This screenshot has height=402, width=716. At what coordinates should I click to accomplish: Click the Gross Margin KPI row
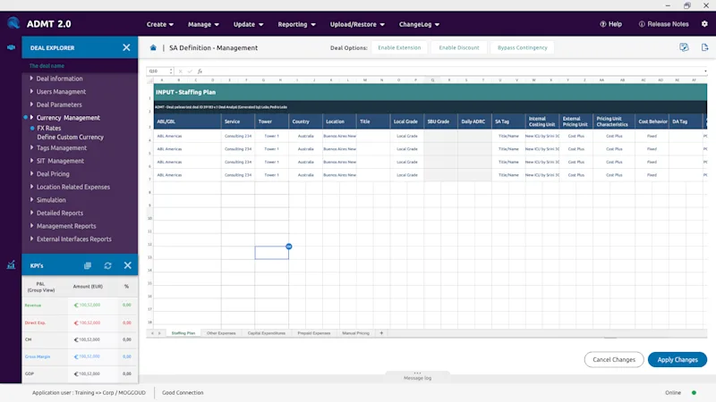point(80,356)
